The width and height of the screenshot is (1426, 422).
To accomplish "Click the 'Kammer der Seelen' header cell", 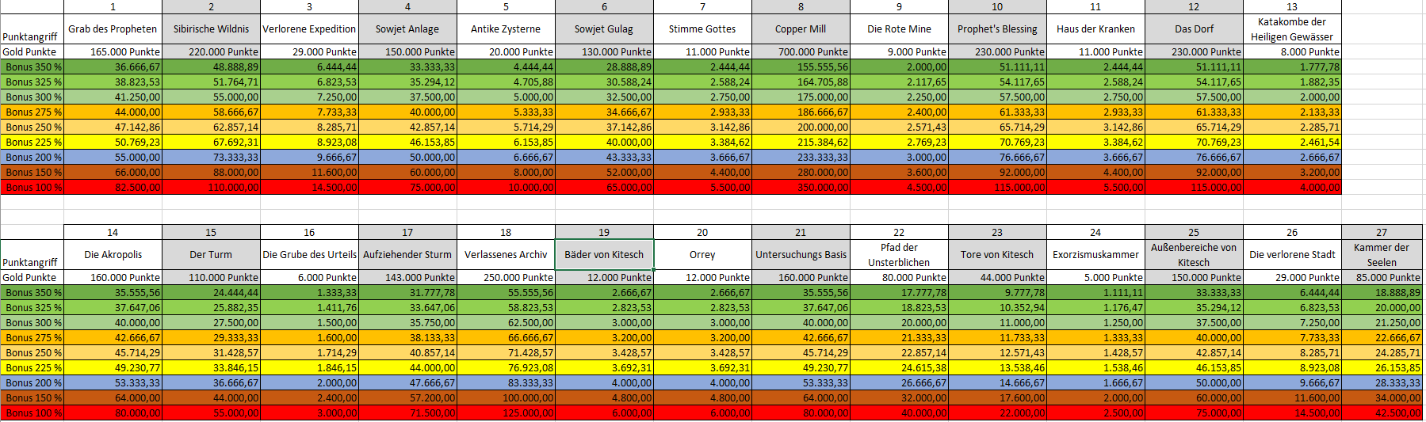I will 1382,255.
